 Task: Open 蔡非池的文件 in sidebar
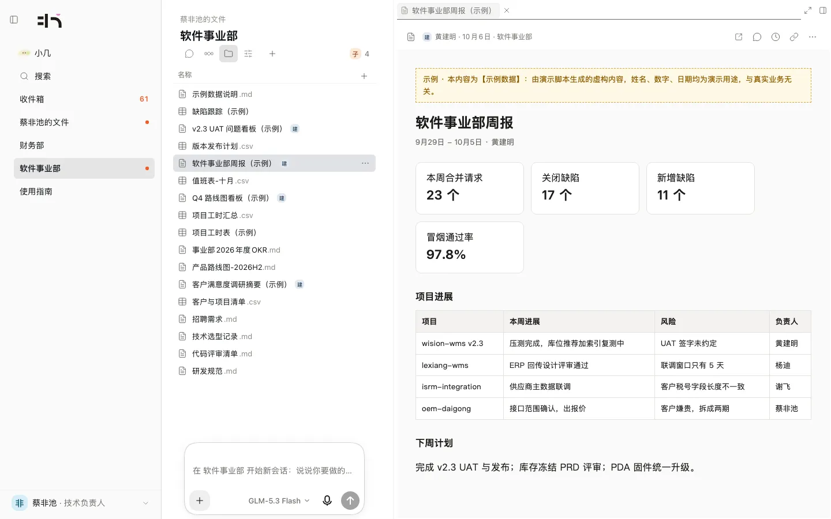point(84,122)
